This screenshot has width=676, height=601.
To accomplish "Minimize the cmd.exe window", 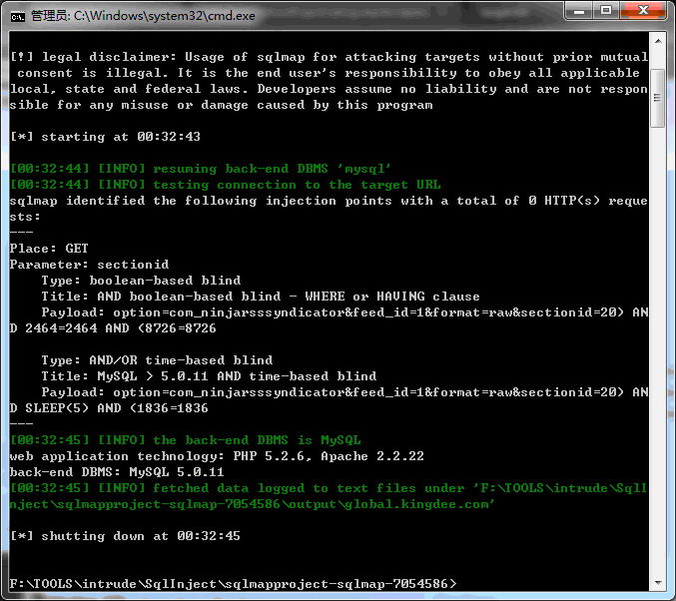I will click(x=579, y=11).
